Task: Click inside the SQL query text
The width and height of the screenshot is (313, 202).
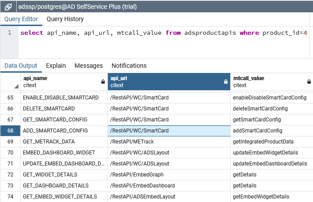Action: point(163,33)
